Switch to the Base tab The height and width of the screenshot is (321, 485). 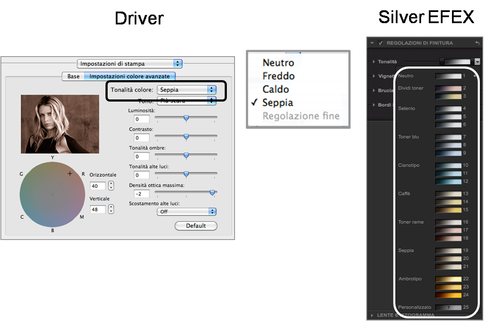click(x=73, y=76)
